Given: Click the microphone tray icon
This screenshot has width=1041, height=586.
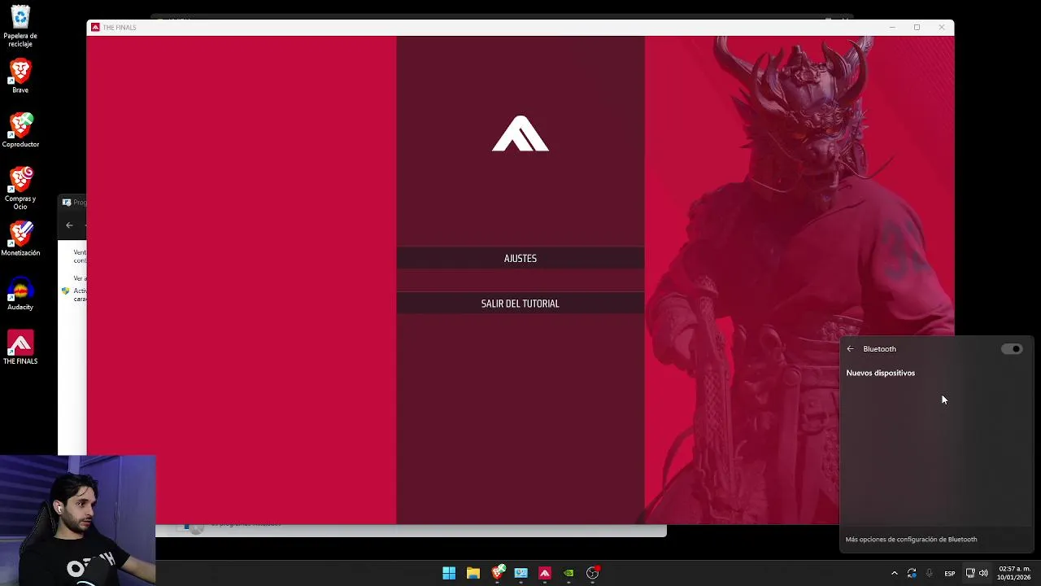Looking at the screenshot, I should coord(930,574).
